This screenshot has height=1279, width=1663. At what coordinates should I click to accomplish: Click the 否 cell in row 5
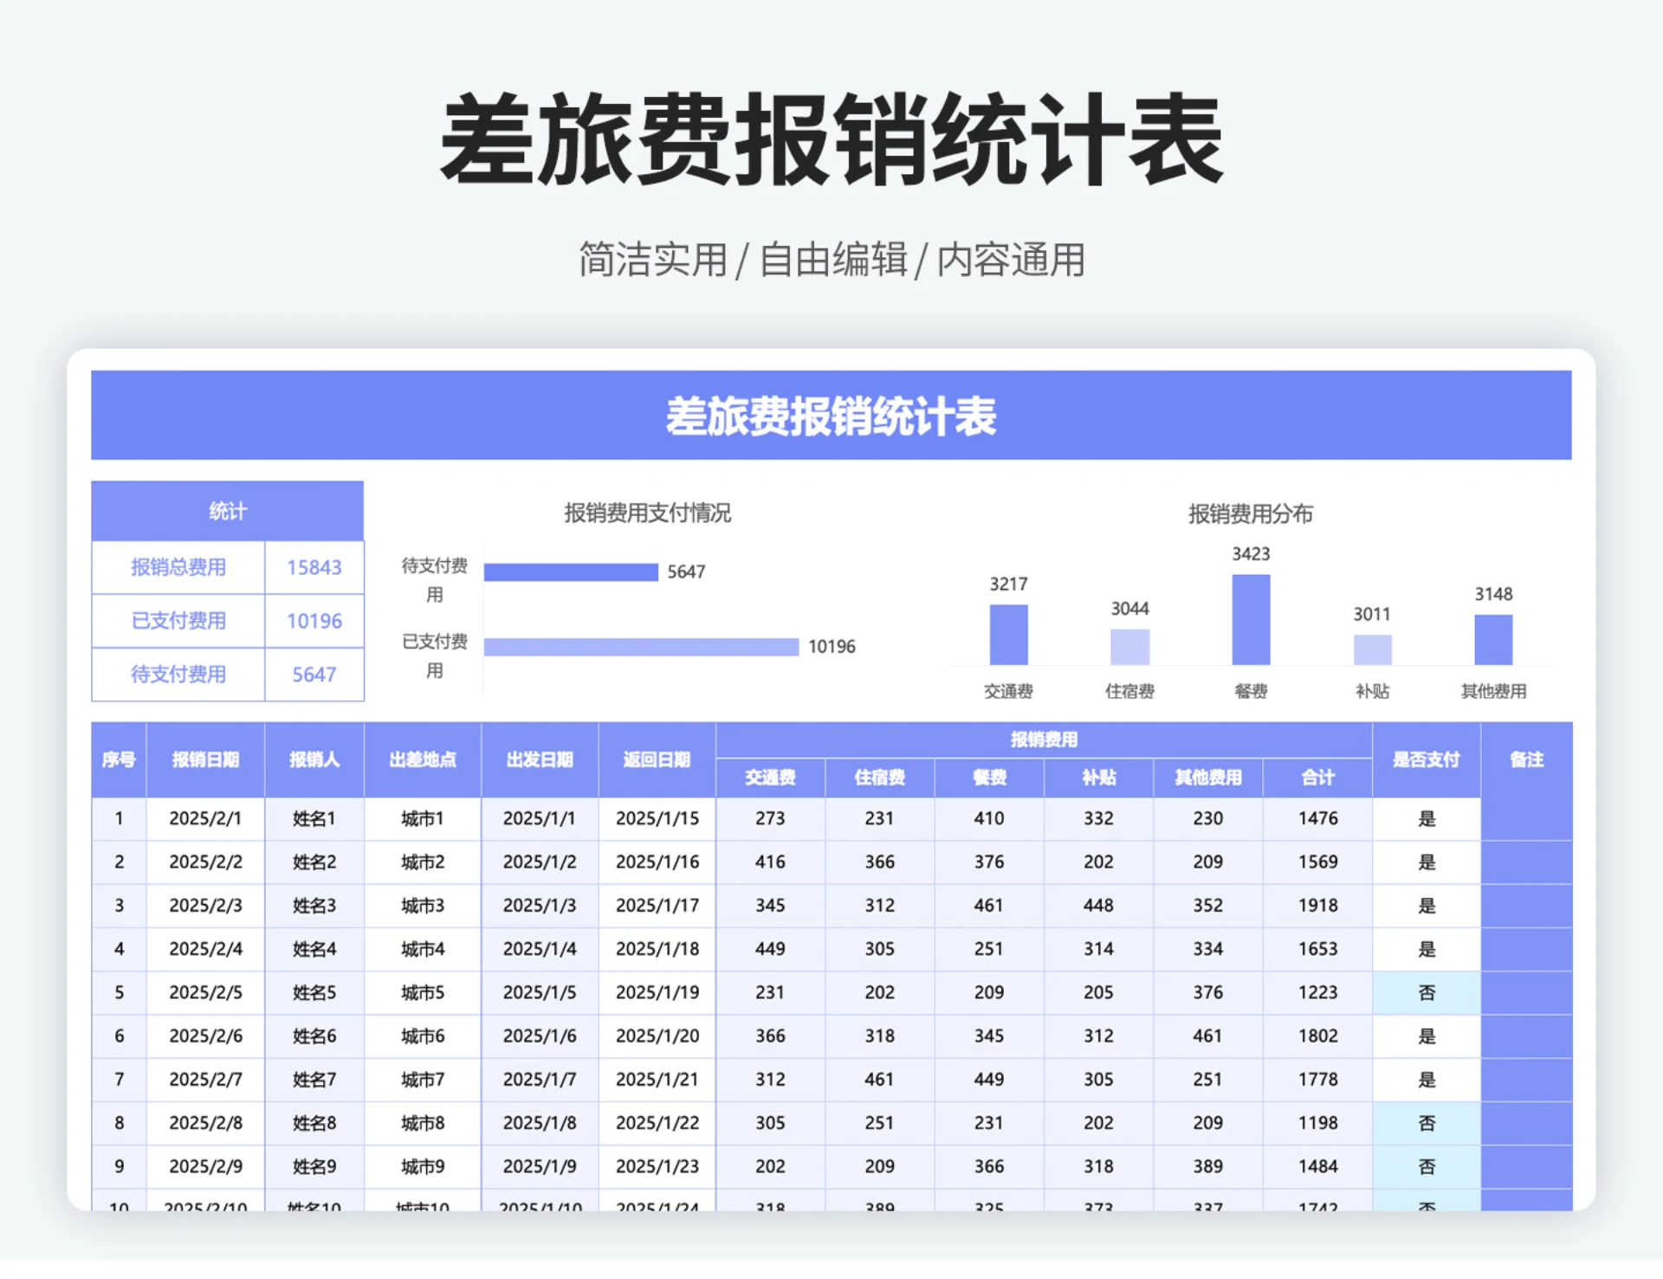click(1426, 992)
